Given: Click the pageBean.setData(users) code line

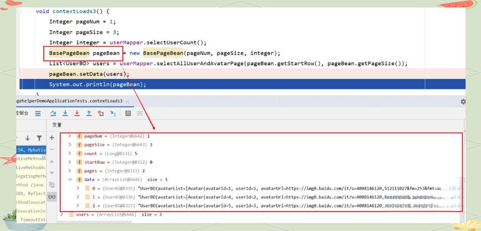Looking at the screenshot, I should point(89,74).
